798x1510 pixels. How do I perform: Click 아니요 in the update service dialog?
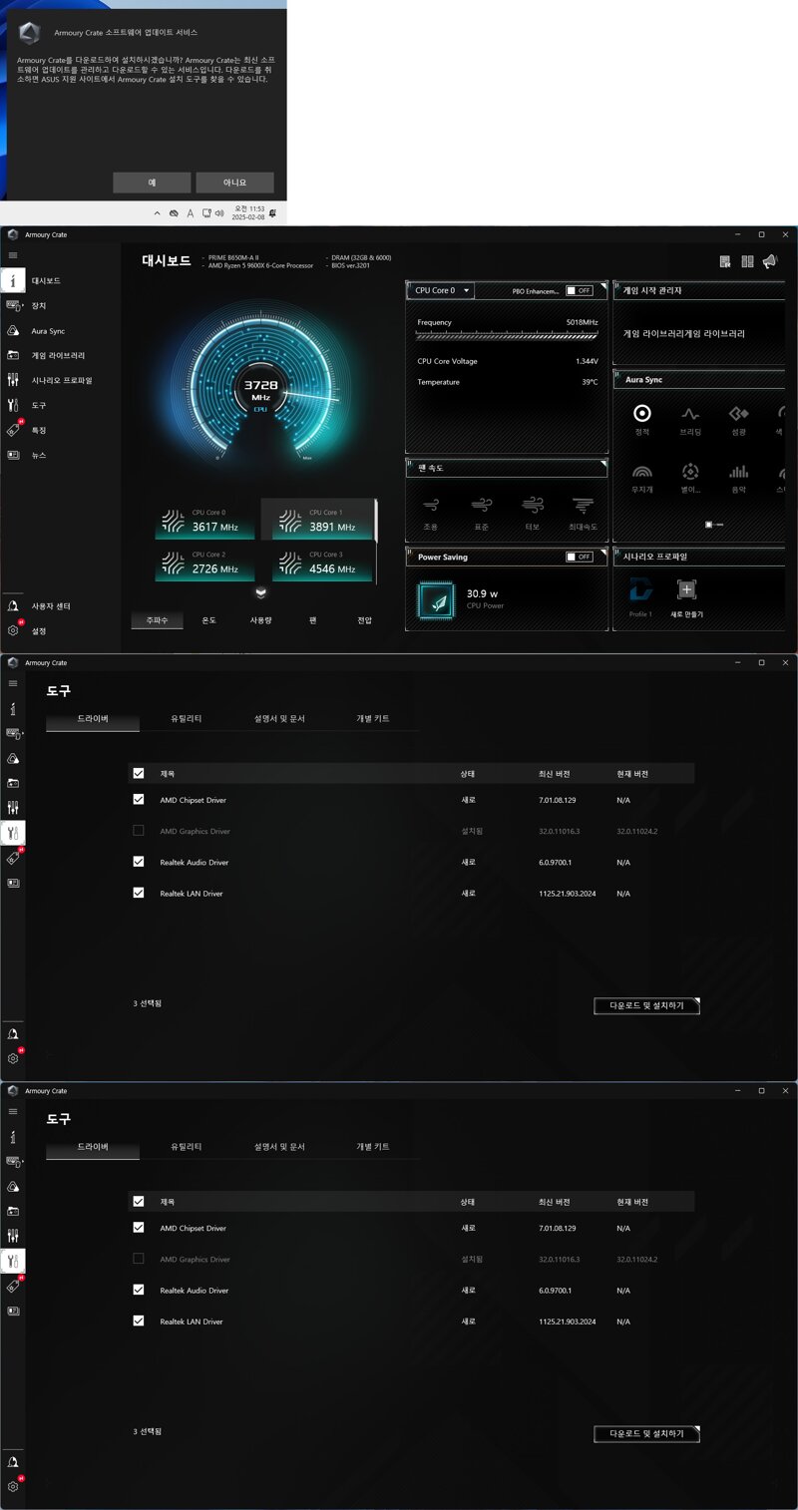click(234, 183)
